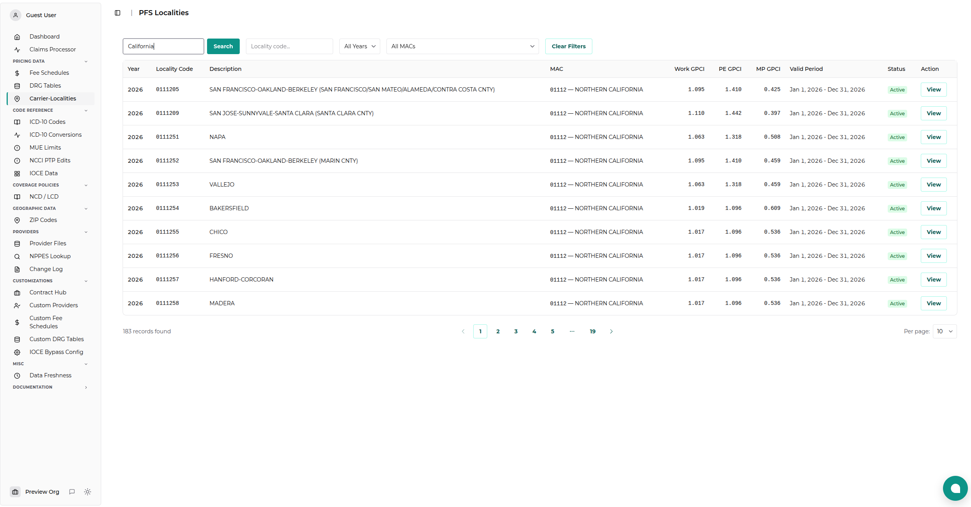Click the DRG Tables database icon
This screenshot has width=971, height=507.
[x=17, y=86]
